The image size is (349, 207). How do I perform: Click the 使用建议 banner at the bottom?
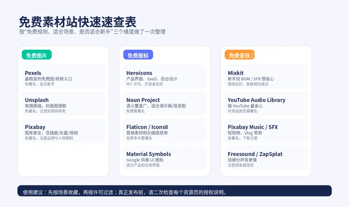pos(174,191)
